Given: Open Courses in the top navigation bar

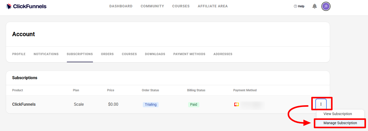Looking at the screenshot, I should click(x=181, y=6).
